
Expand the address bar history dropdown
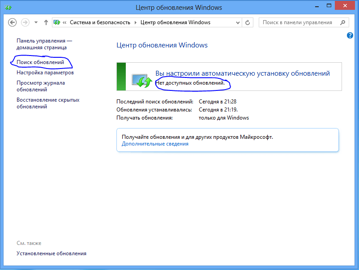[238, 23]
